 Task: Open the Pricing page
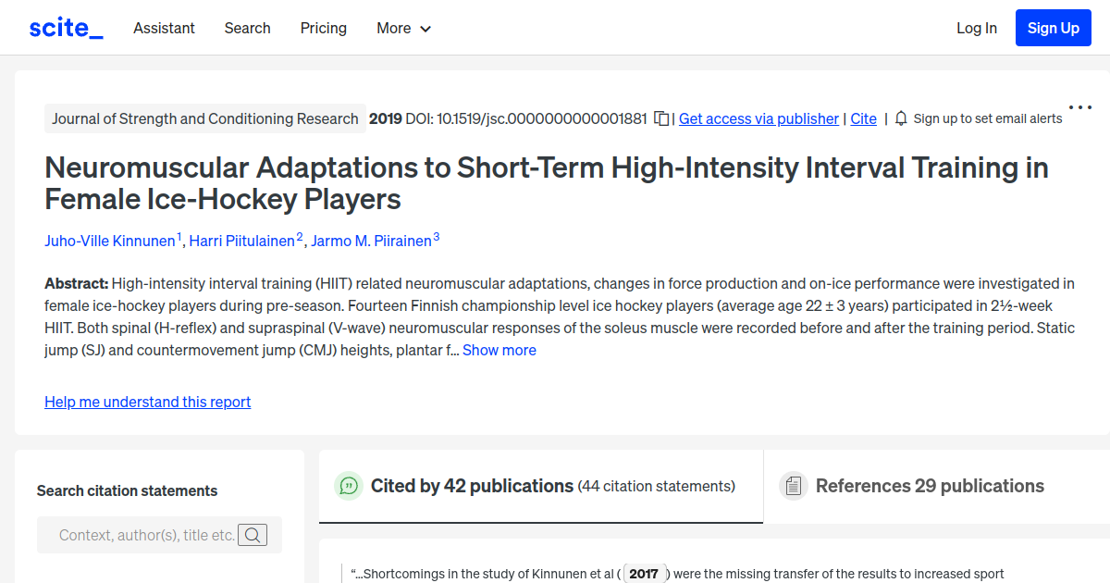[323, 28]
